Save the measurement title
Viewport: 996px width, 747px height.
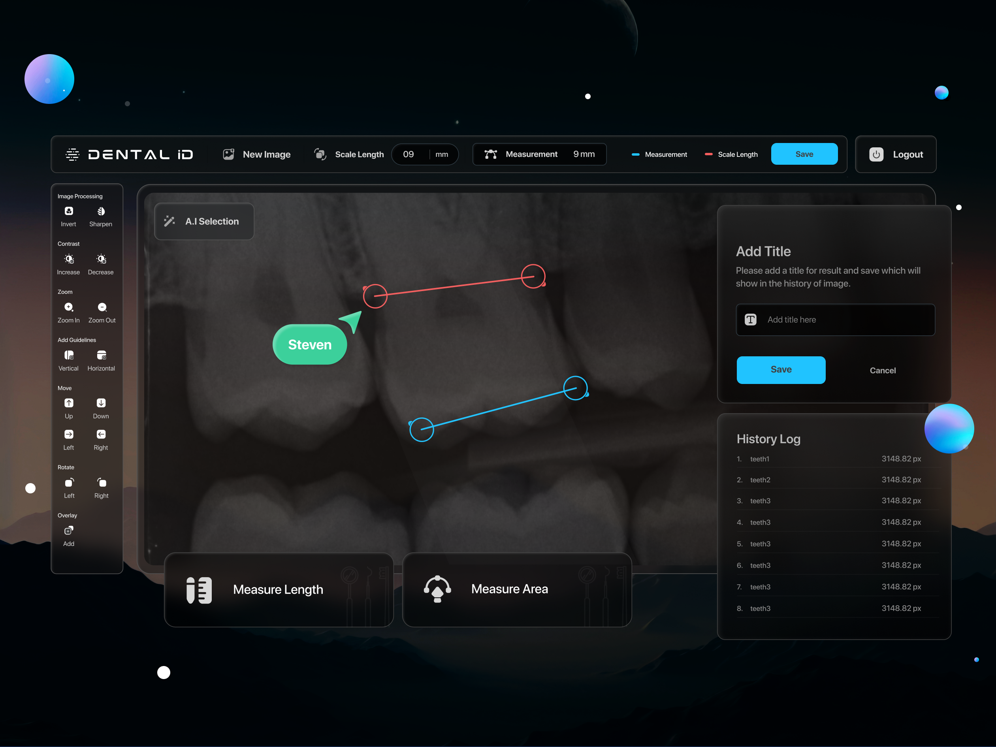pyautogui.click(x=781, y=370)
